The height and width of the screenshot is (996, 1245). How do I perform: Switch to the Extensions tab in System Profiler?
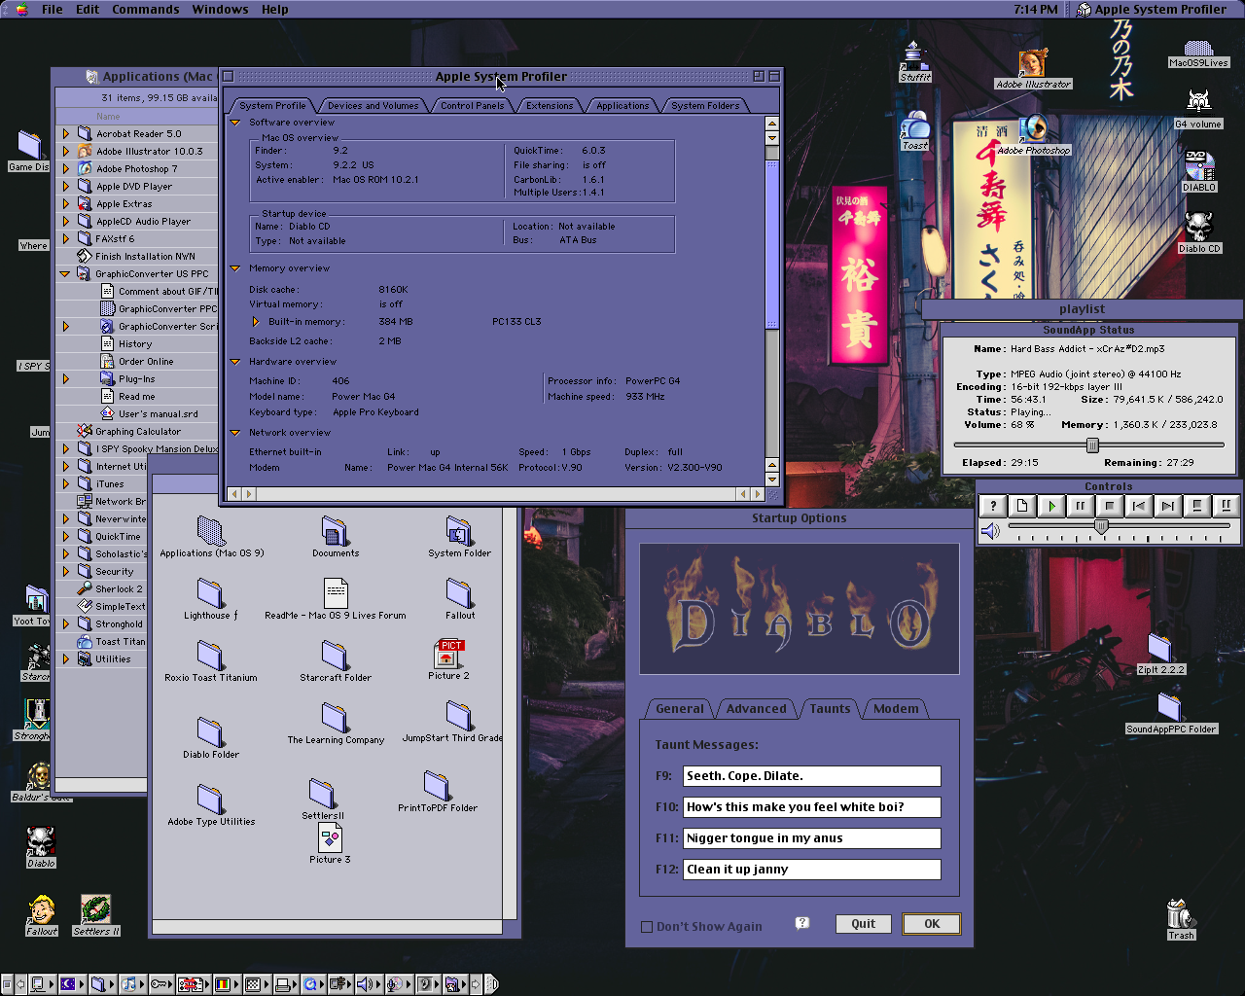pos(550,106)
